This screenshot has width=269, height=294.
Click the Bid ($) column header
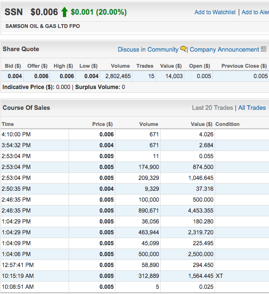tap(13, 66)
